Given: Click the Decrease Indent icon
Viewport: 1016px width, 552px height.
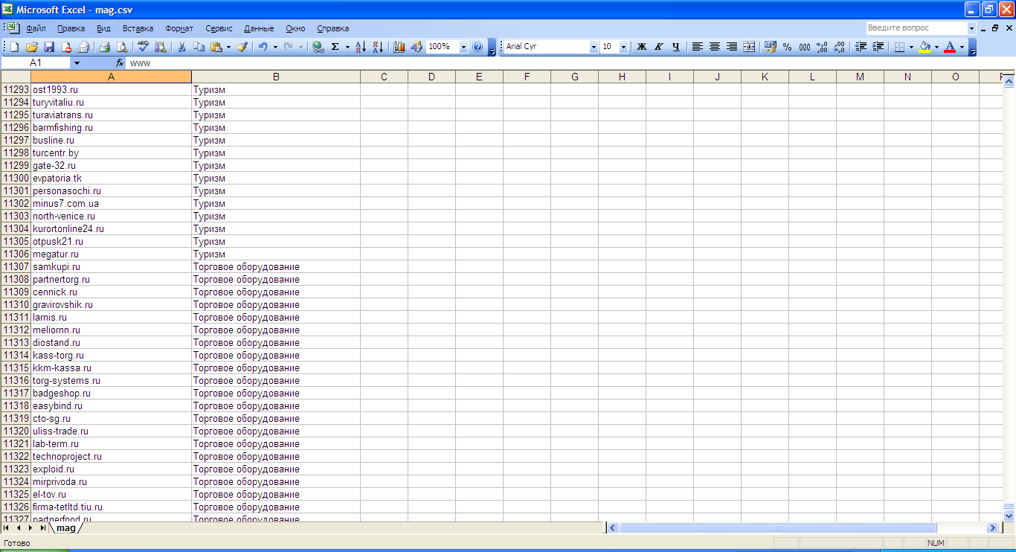Looking at the screenshot, I should click(x=861, y=47).
